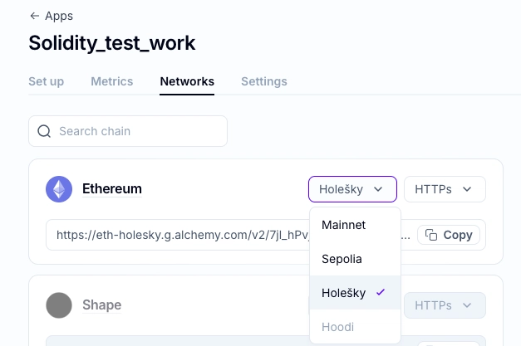
Task: Click the Ethereum logo icon
Action: coord(59,189)
